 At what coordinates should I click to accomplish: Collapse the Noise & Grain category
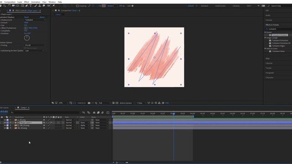point(265,49)
